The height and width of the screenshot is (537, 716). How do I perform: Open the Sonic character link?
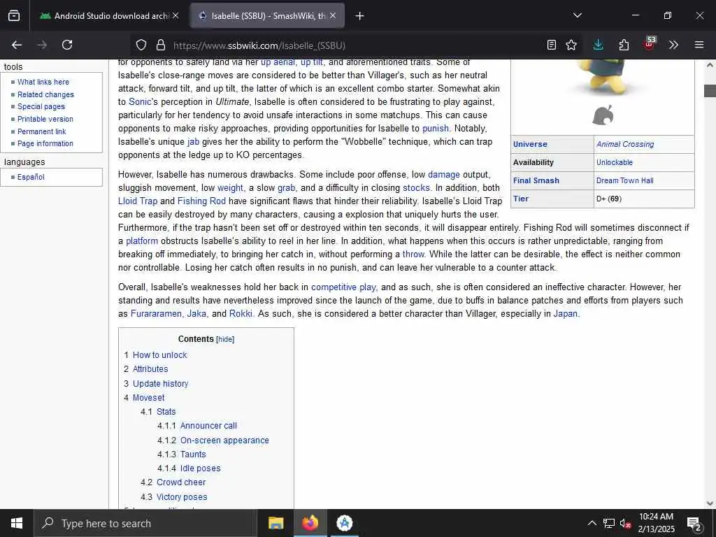(140, 102)
